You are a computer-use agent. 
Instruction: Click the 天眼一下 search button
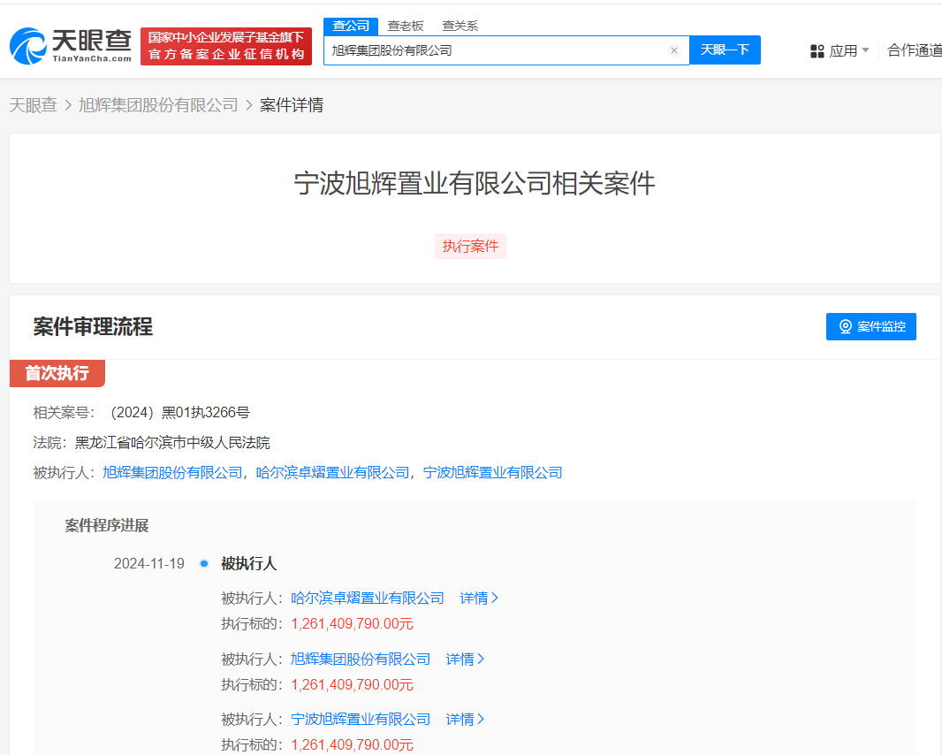(725, 50)
